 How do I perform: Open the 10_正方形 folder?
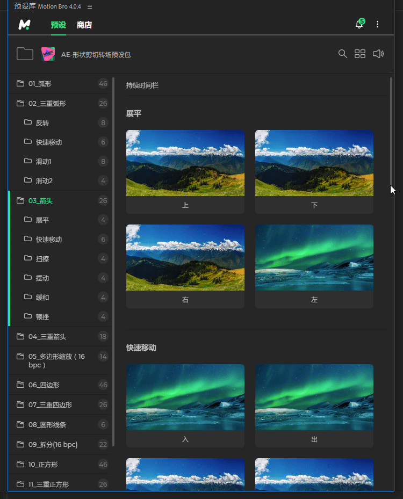60,464
